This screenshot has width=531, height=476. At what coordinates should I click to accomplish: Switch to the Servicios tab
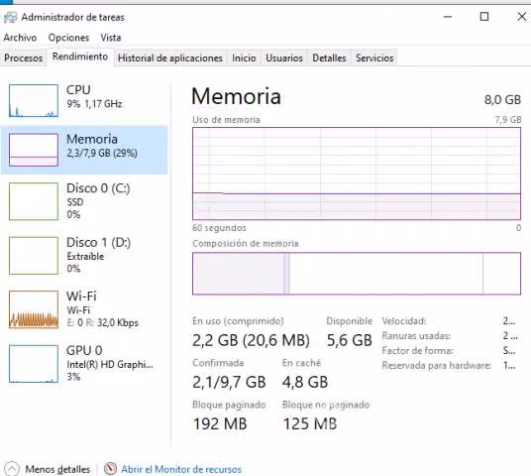point(374,58)
